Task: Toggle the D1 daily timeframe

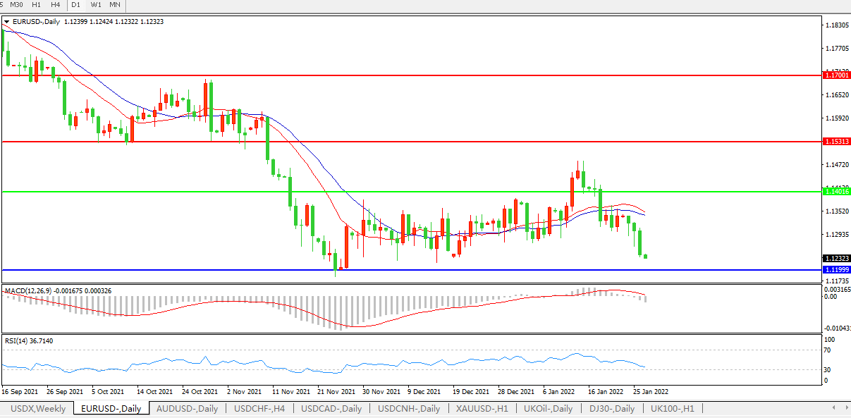Action: [x=75, y=5]
